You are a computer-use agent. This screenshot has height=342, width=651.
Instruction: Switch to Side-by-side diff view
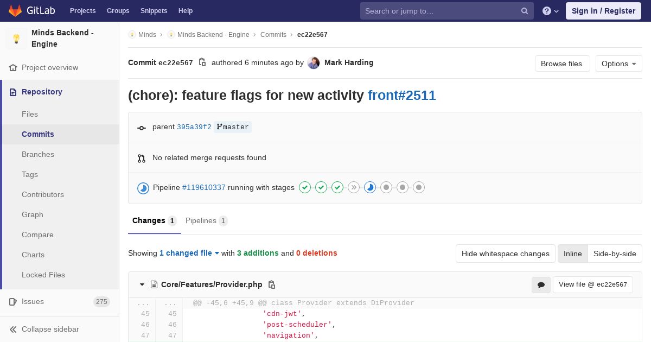coord(615,254)
